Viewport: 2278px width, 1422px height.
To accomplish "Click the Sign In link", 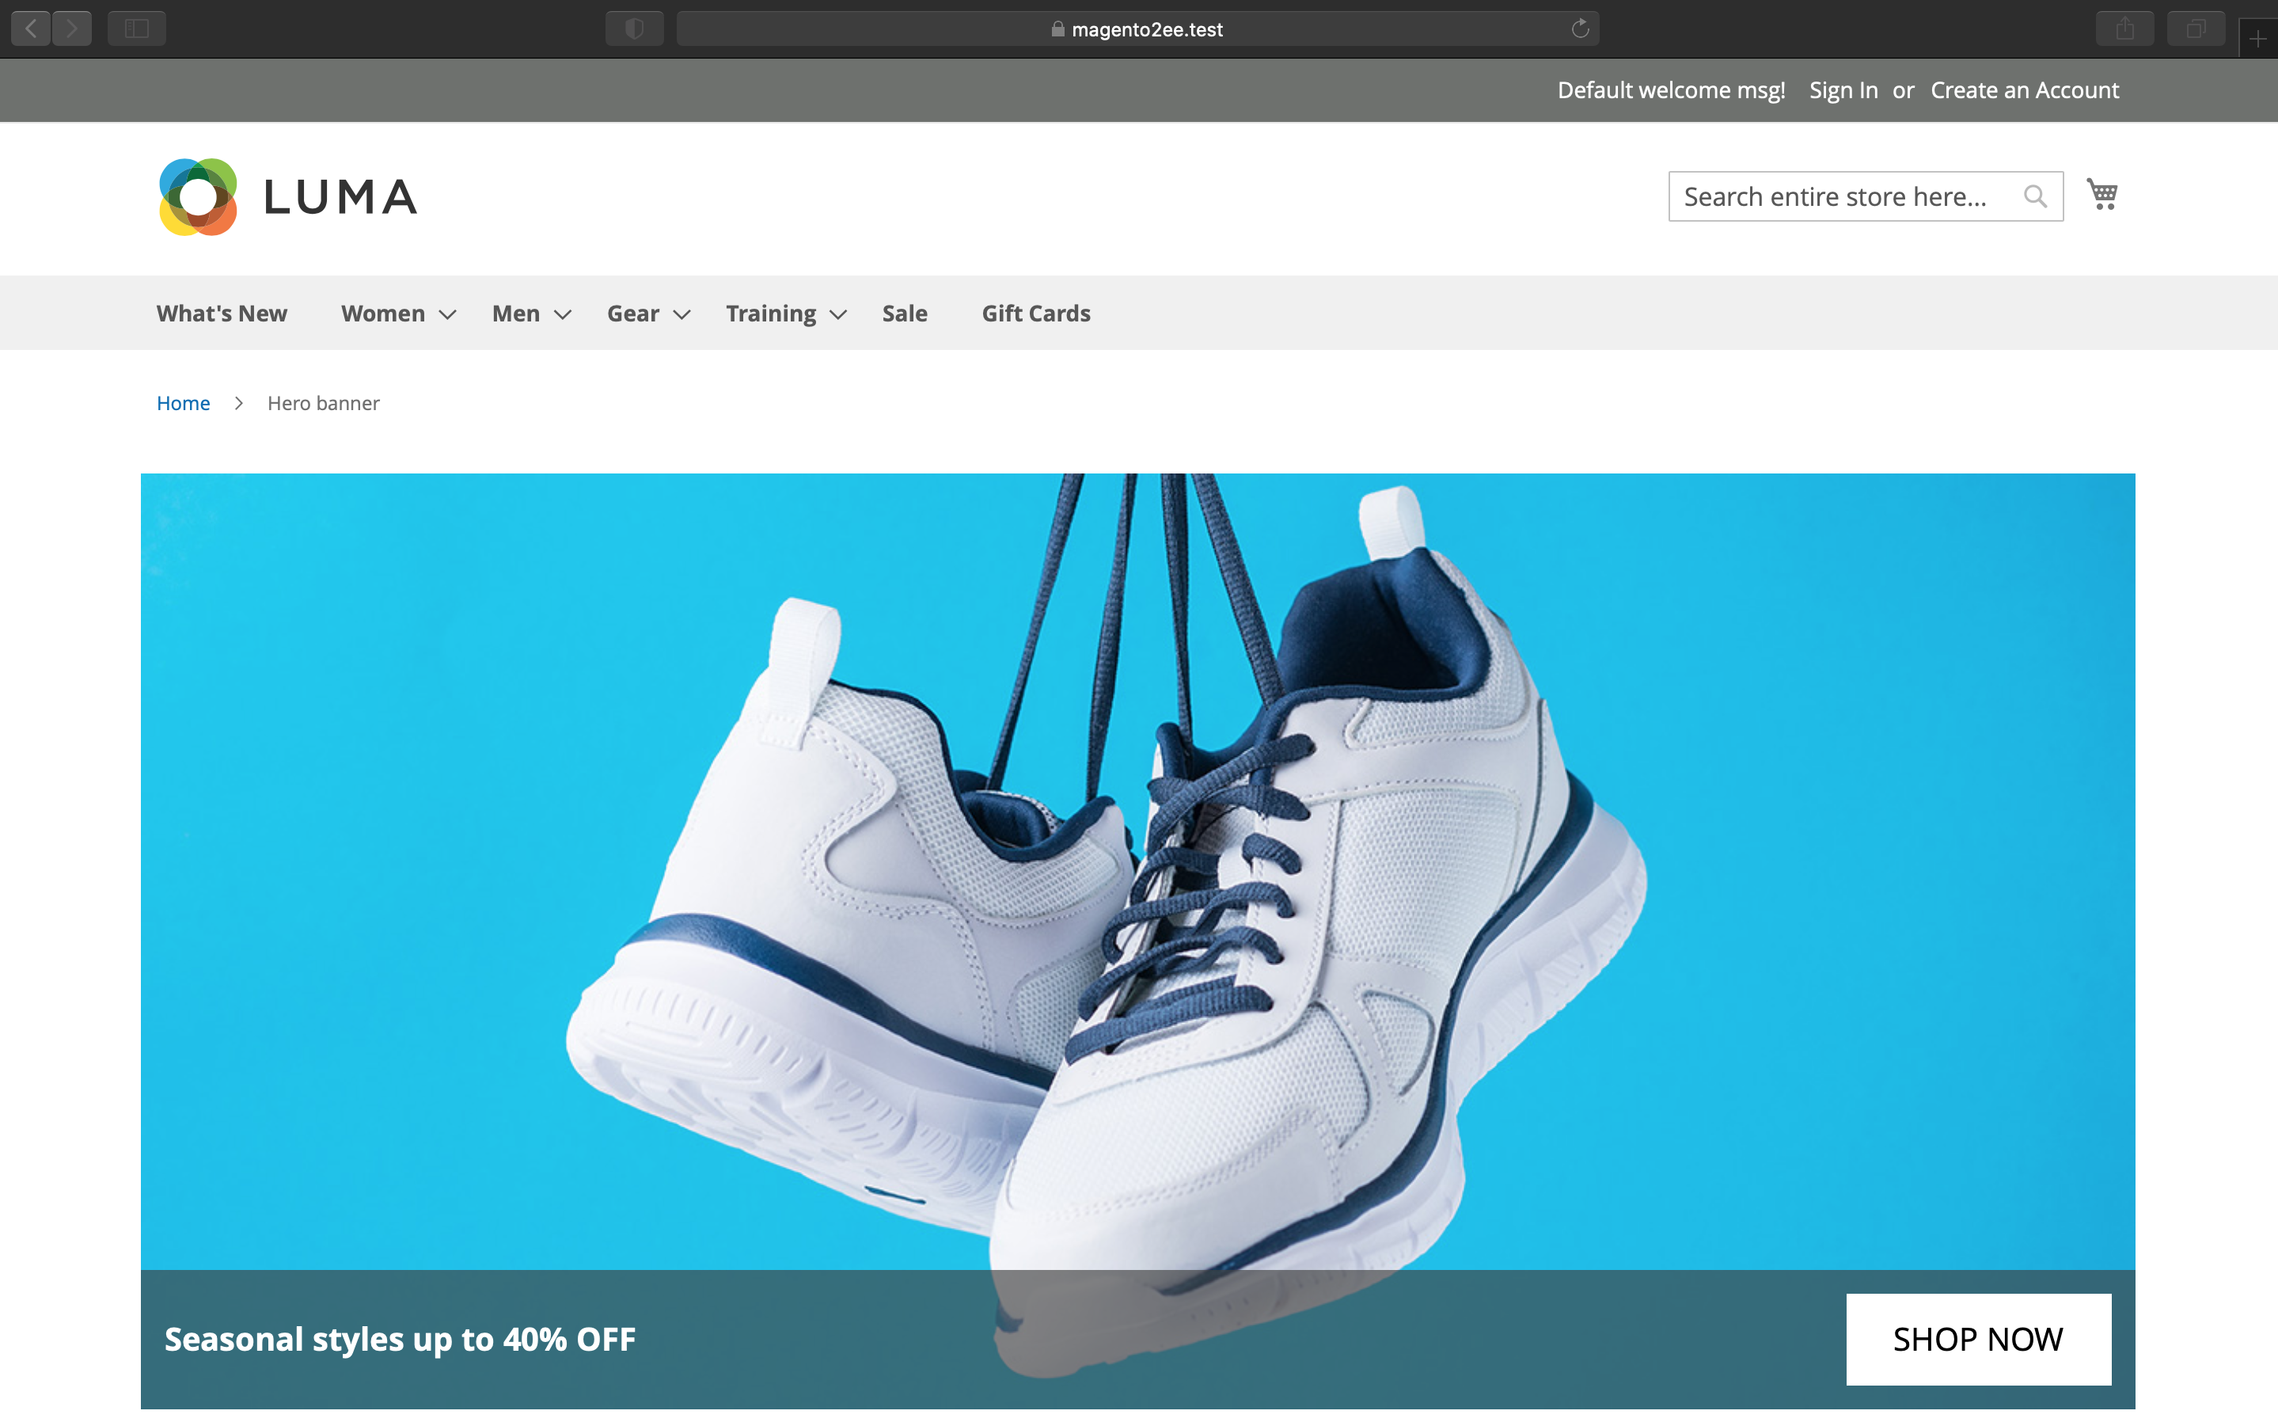I will (1843, 90).
